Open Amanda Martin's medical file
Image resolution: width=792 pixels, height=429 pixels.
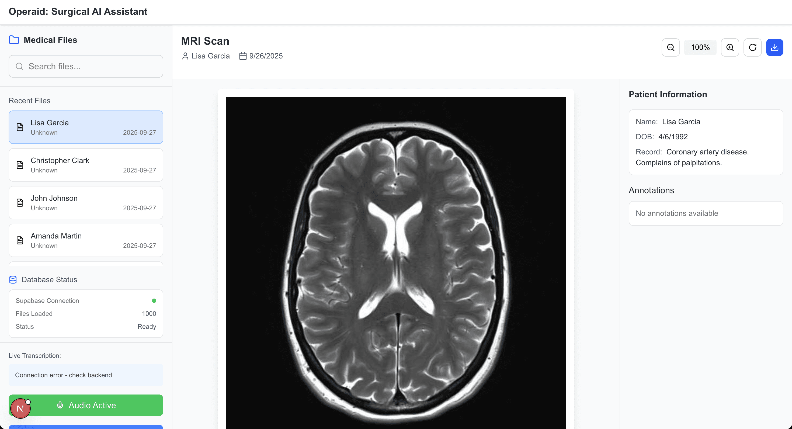click(86, 240)
